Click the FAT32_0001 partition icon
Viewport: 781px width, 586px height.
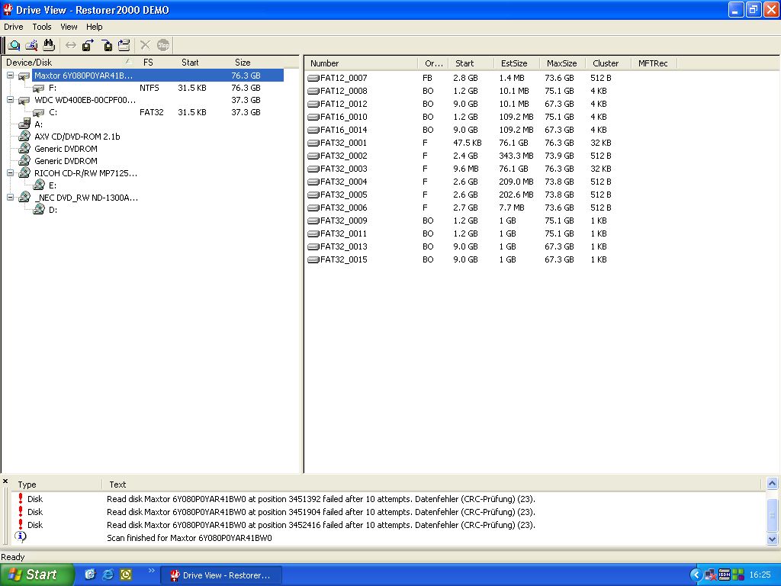313,143
